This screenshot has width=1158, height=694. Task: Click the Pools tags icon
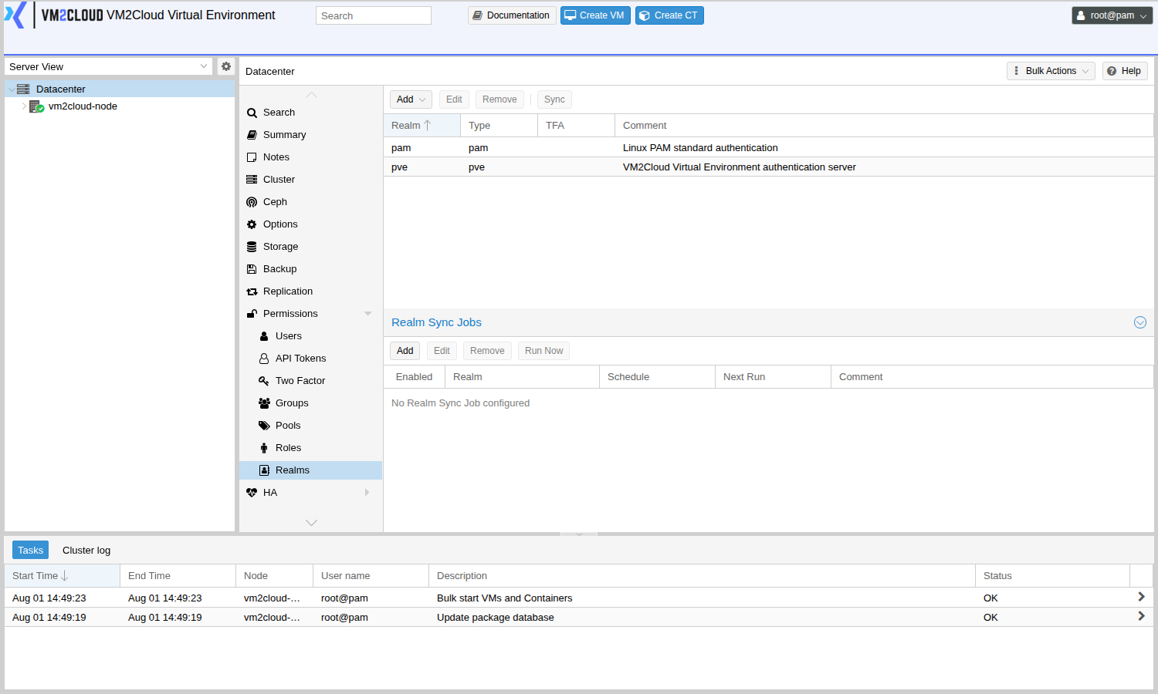[264, 426]
